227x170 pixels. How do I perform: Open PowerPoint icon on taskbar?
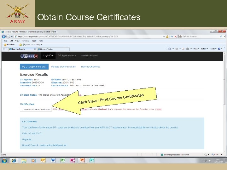click(82, 161)
